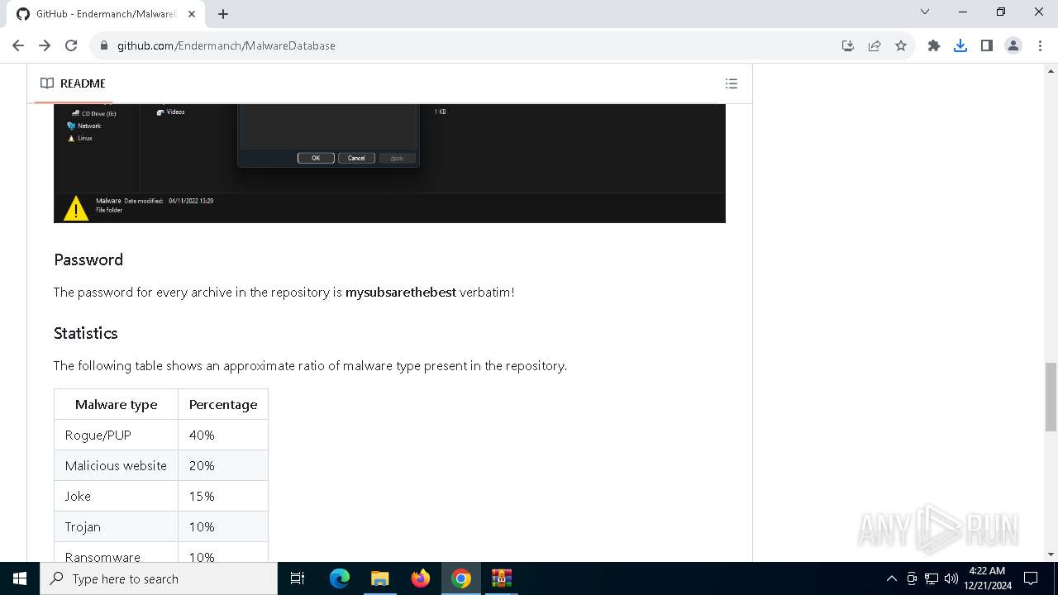1058x595 pixels.
Task: Click the Password heading
Action: tap(88, 259)
